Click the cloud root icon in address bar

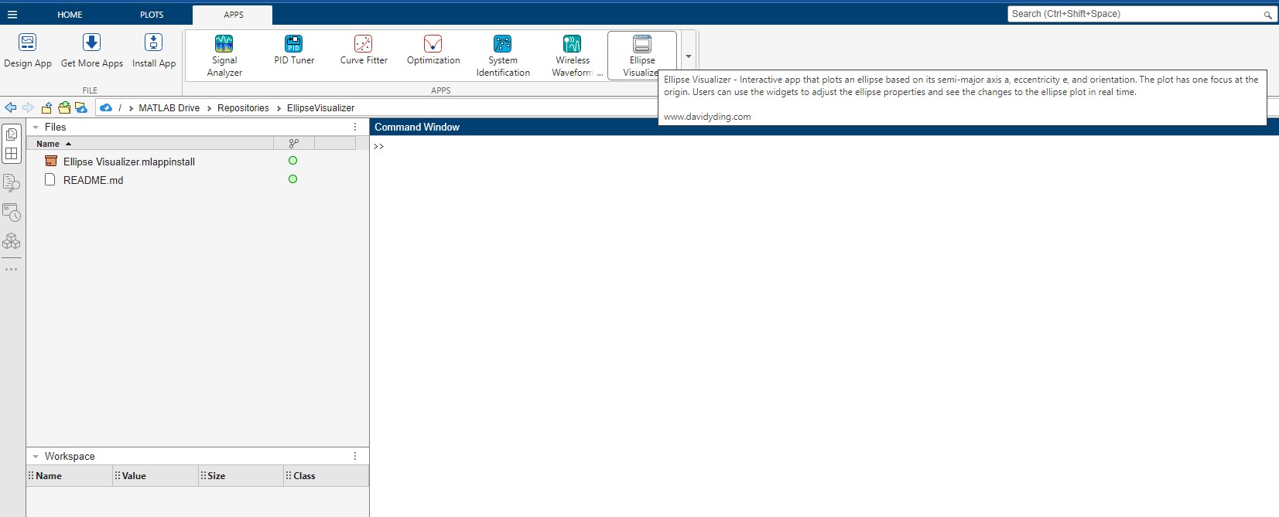pos(106,107)
